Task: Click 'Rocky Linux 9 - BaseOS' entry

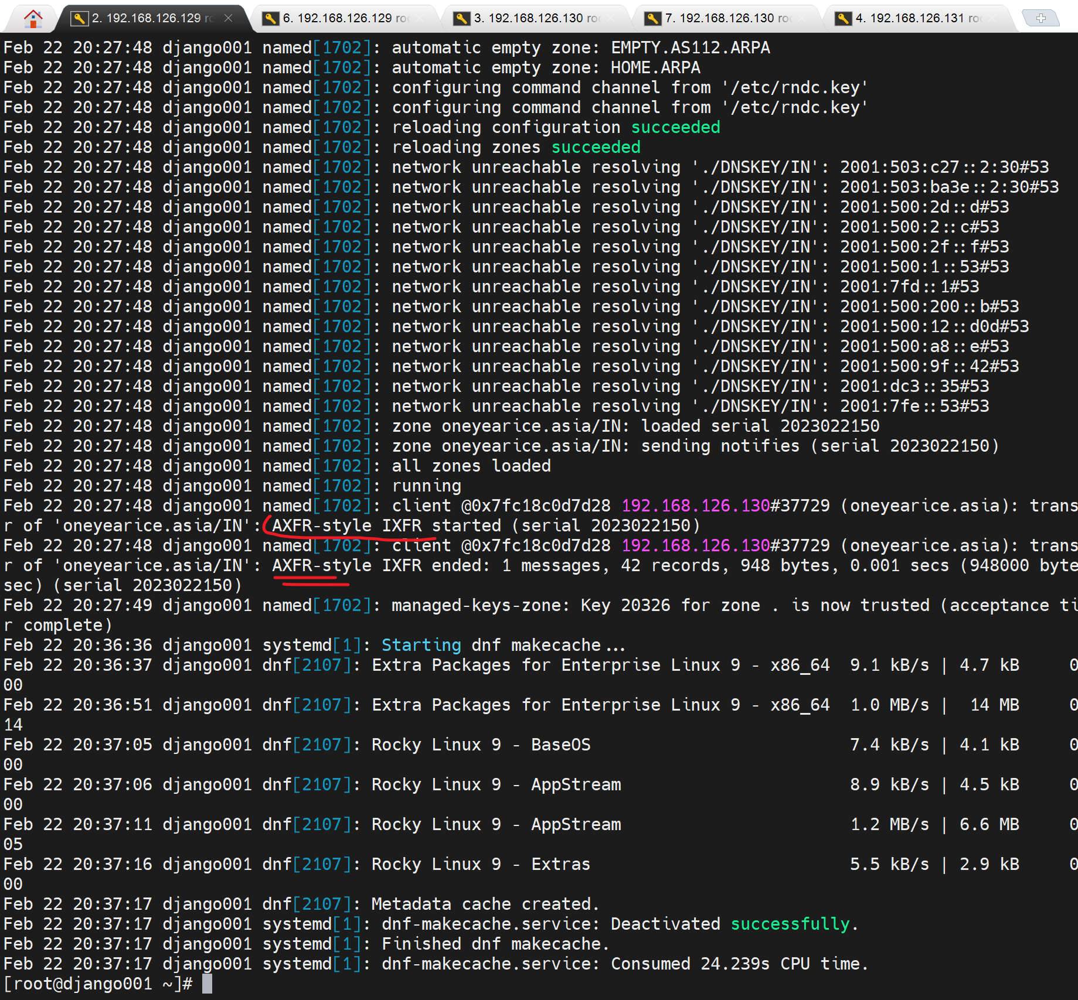Action: pos(481,745)
